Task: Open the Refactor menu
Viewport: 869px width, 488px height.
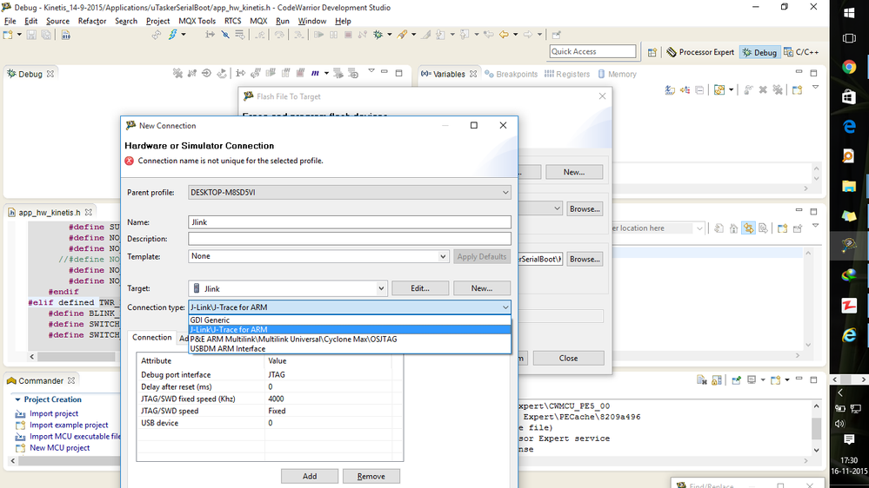Action: [x=92, y=21]
